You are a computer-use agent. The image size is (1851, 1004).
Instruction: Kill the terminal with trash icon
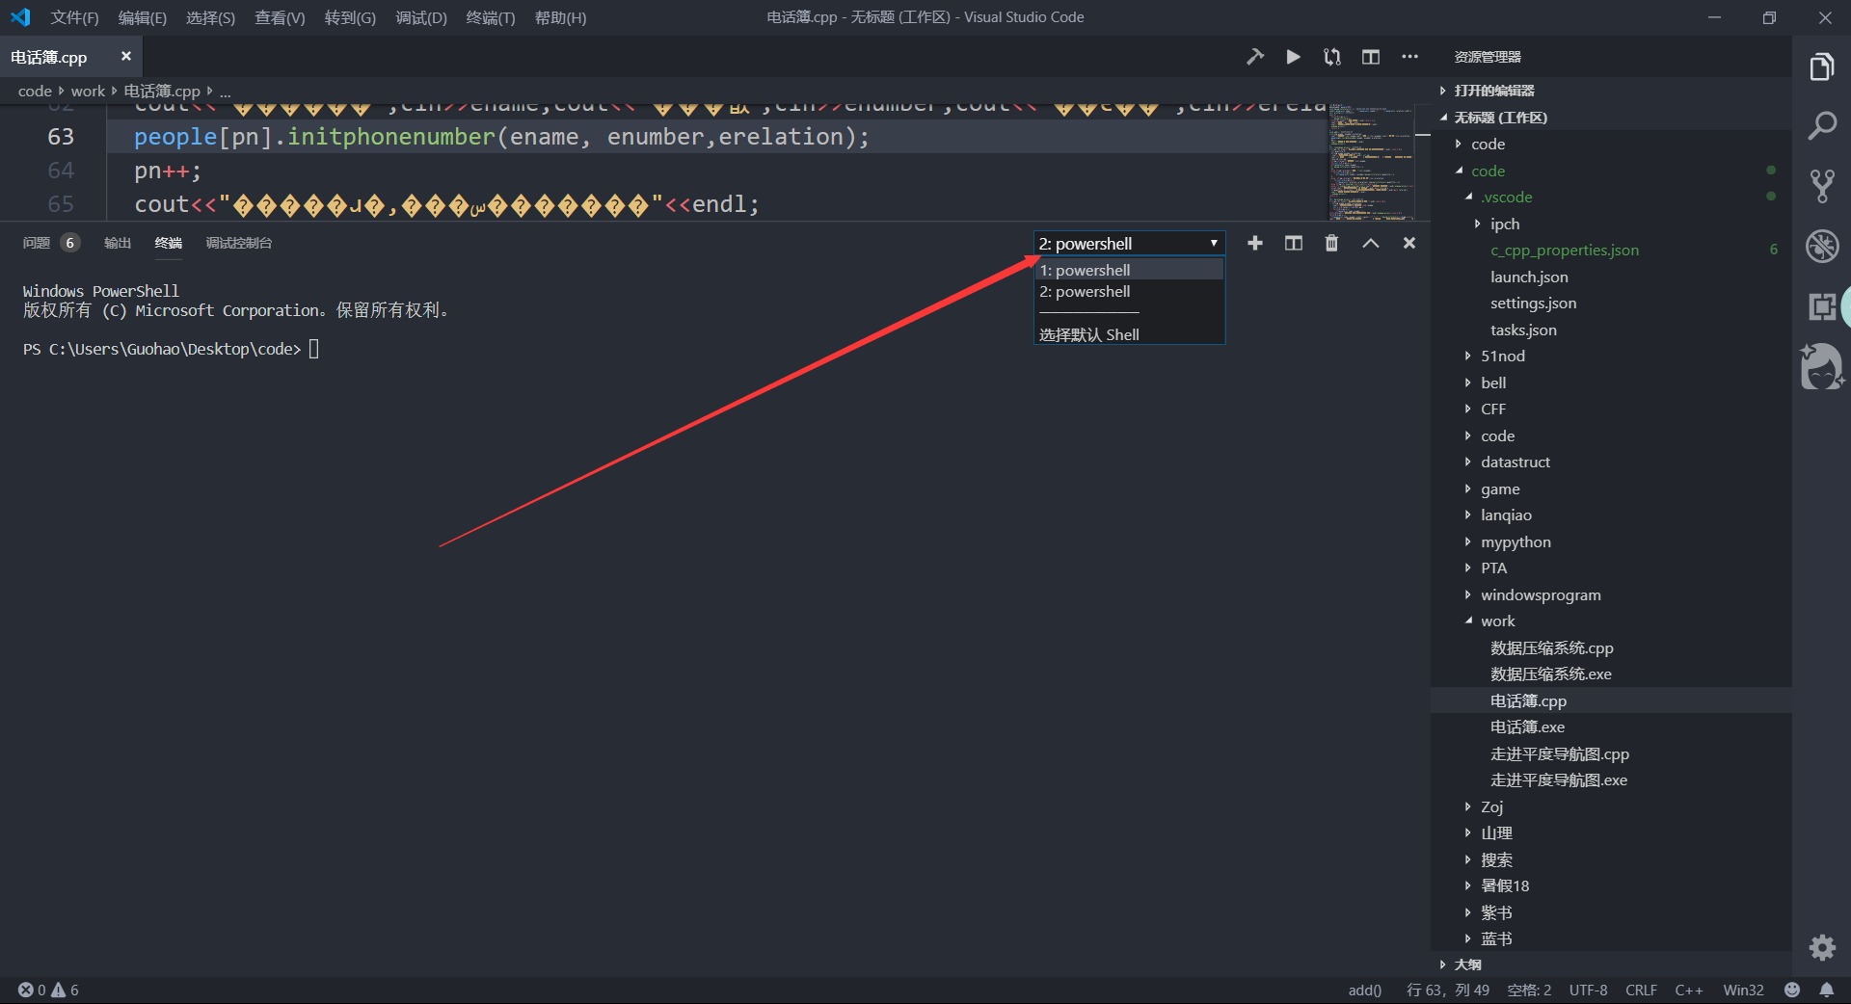click(1331, 243)
